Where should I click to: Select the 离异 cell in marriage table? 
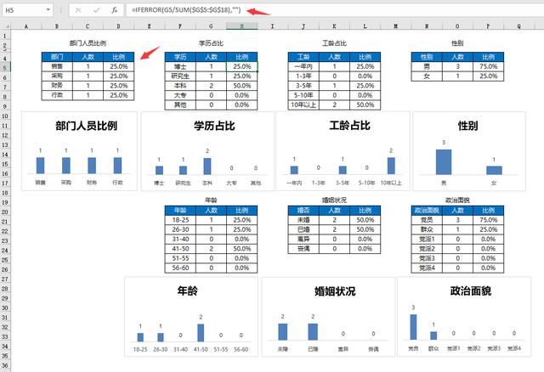tap(303, 239)
